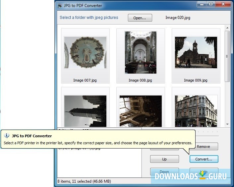234x187 pixels.
Task: Click the vertical scrollbar thumb
Action: point(227,56)
